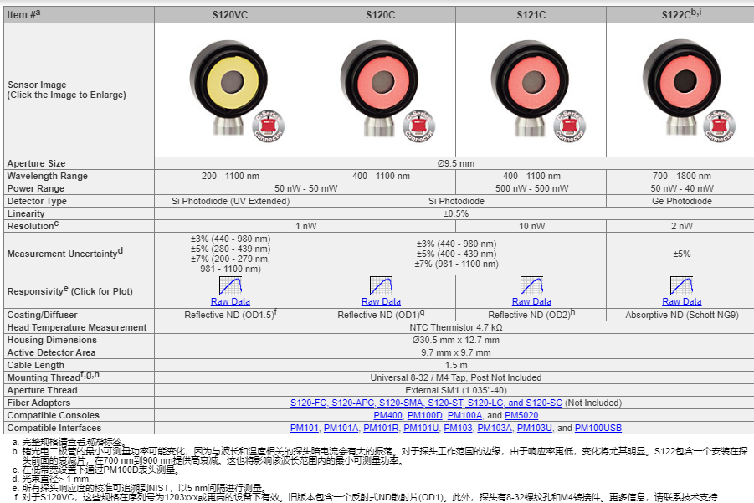Select the '500 nW - 500 mW' power range cell
Image resolution: width=754 pixels, height=503 pixels.
(531, 188)
